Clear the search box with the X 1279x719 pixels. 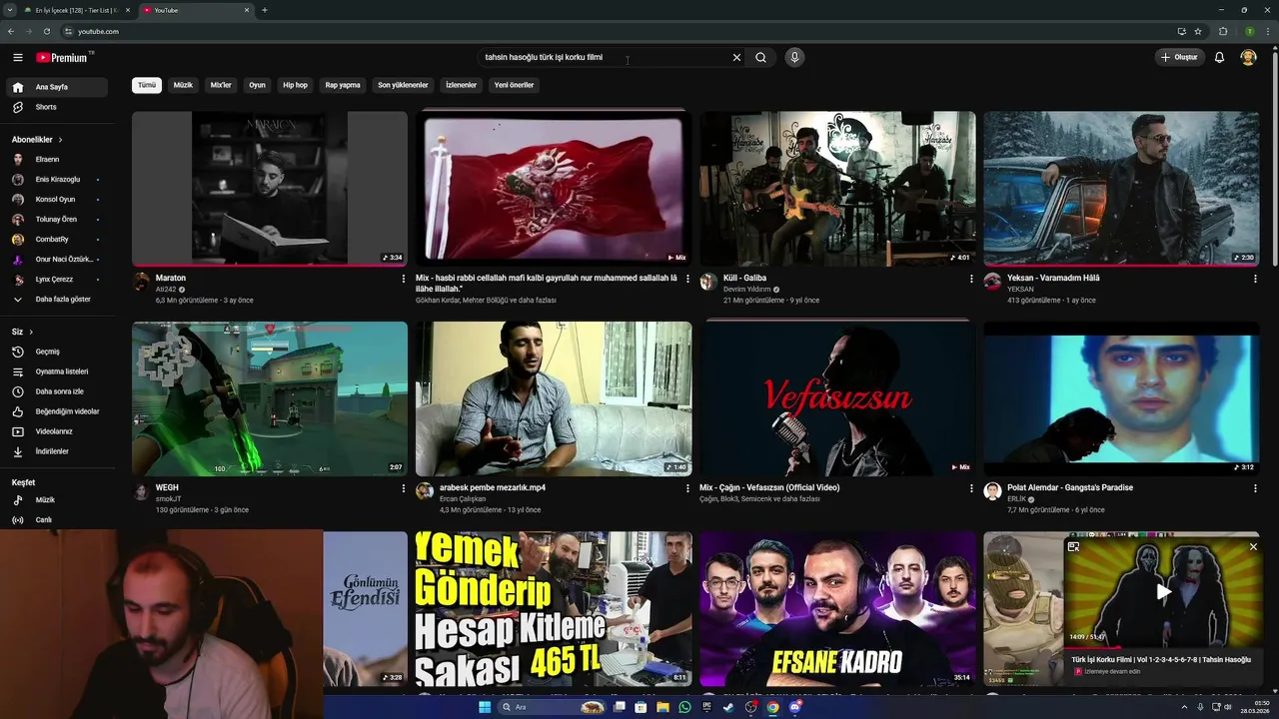(737, 58)
